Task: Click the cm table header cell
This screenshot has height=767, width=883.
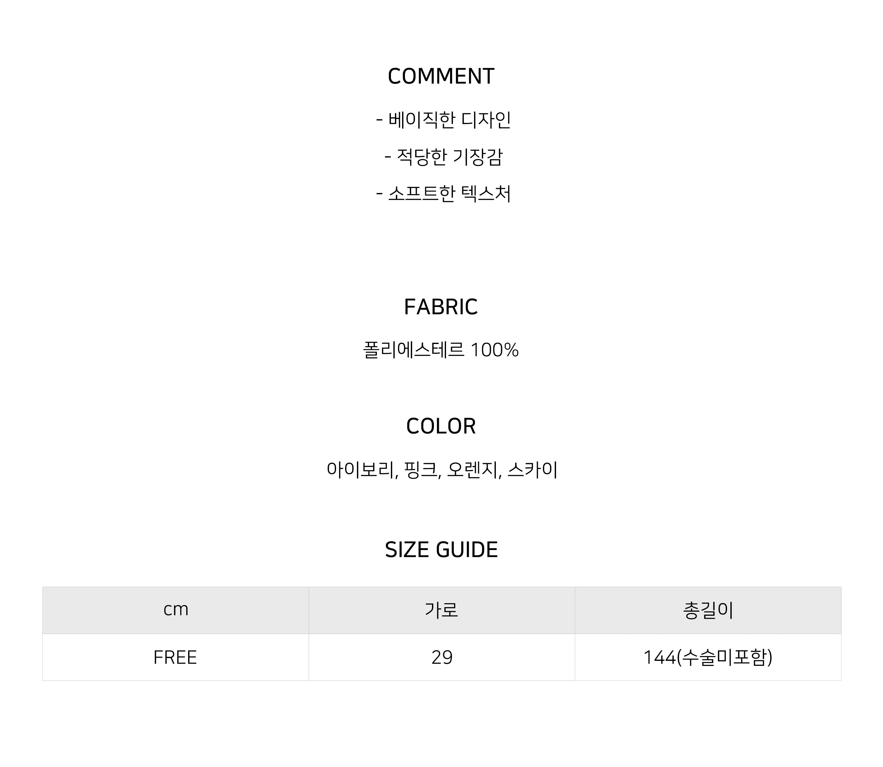Action: (176, 610)
